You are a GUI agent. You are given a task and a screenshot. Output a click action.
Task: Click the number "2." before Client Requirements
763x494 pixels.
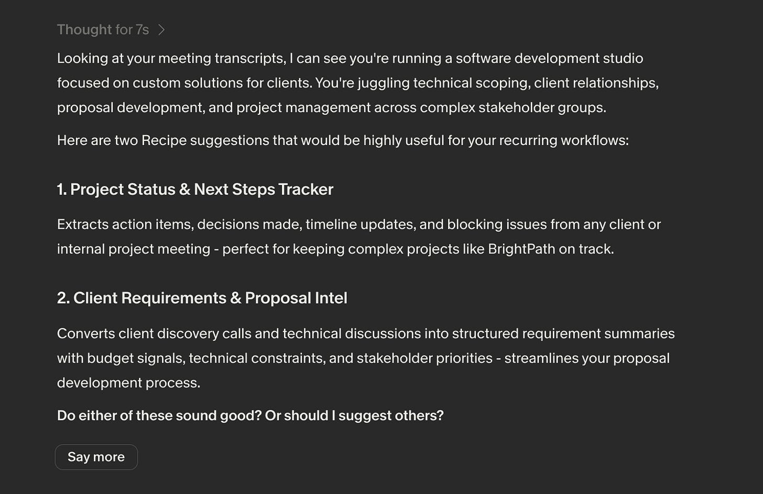click(x=63, y=298)
